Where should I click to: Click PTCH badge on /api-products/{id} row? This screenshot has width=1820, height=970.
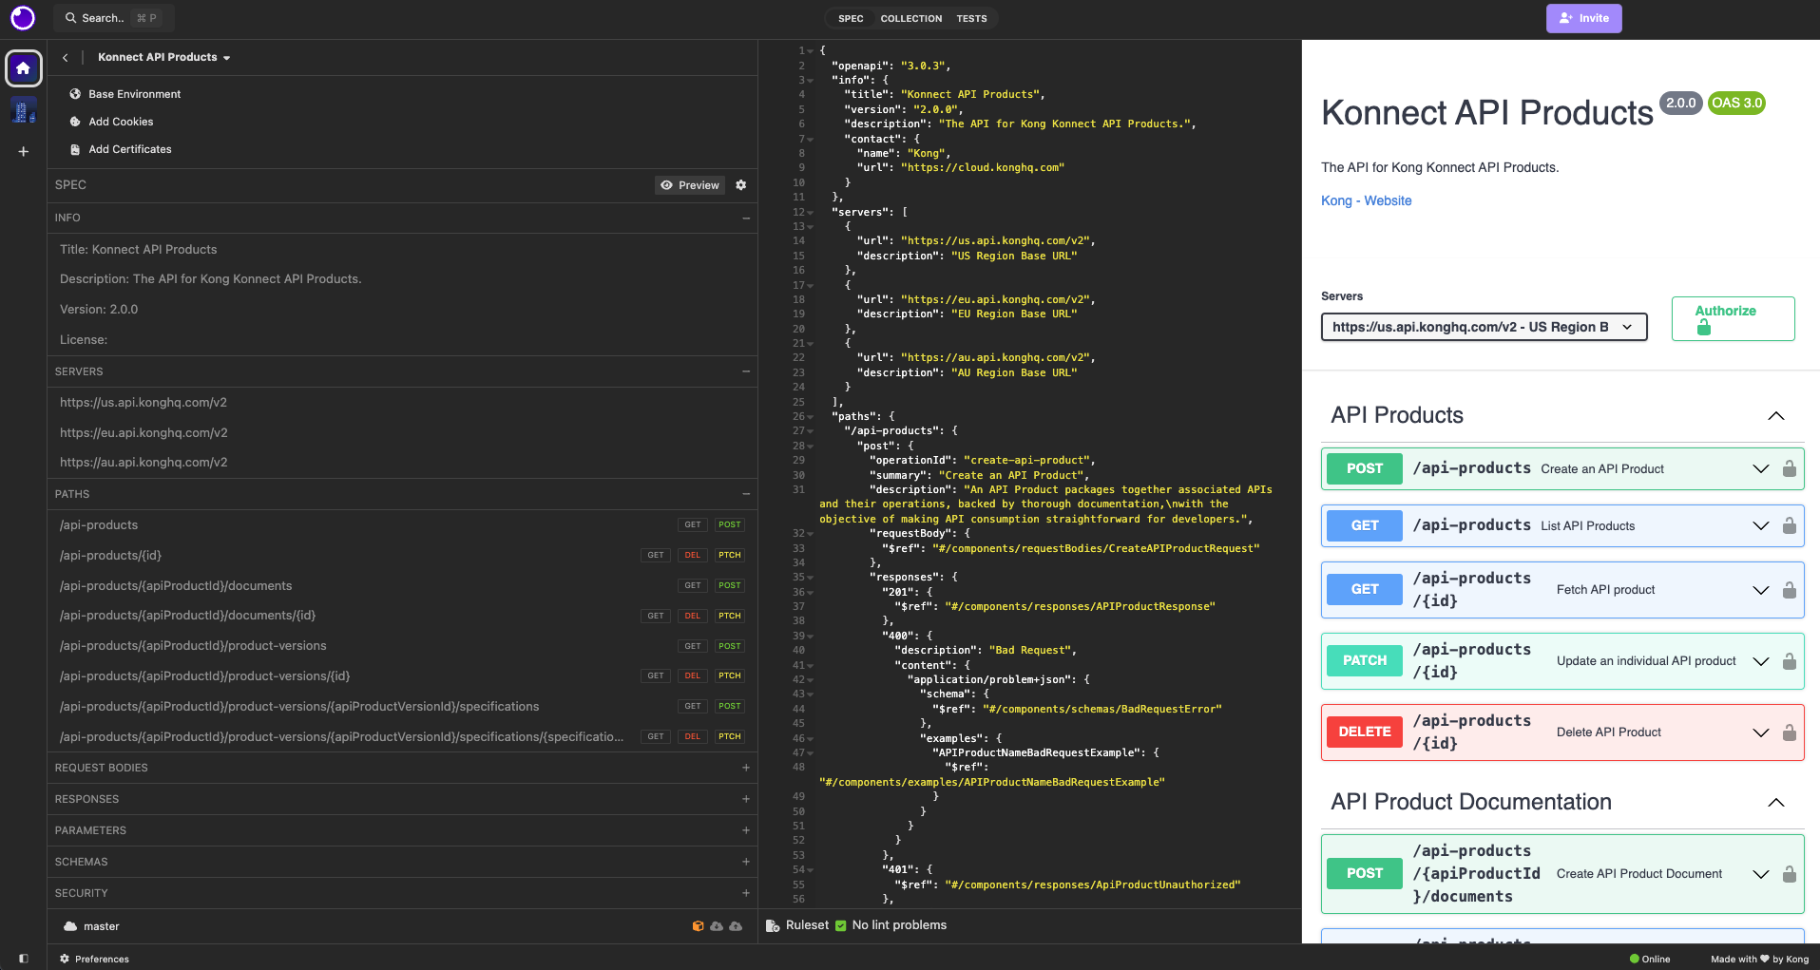tap(730, 556)
